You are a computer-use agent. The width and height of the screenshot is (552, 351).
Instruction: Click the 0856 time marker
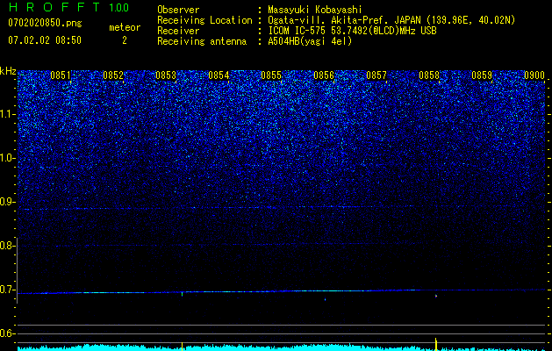coord(324,75)
